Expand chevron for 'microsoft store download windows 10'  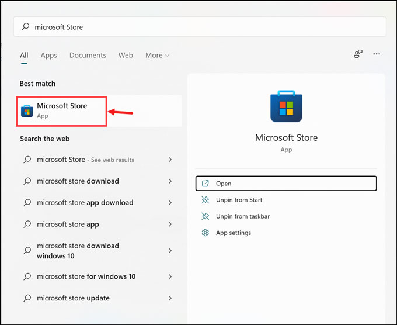[x=170, y=250]
